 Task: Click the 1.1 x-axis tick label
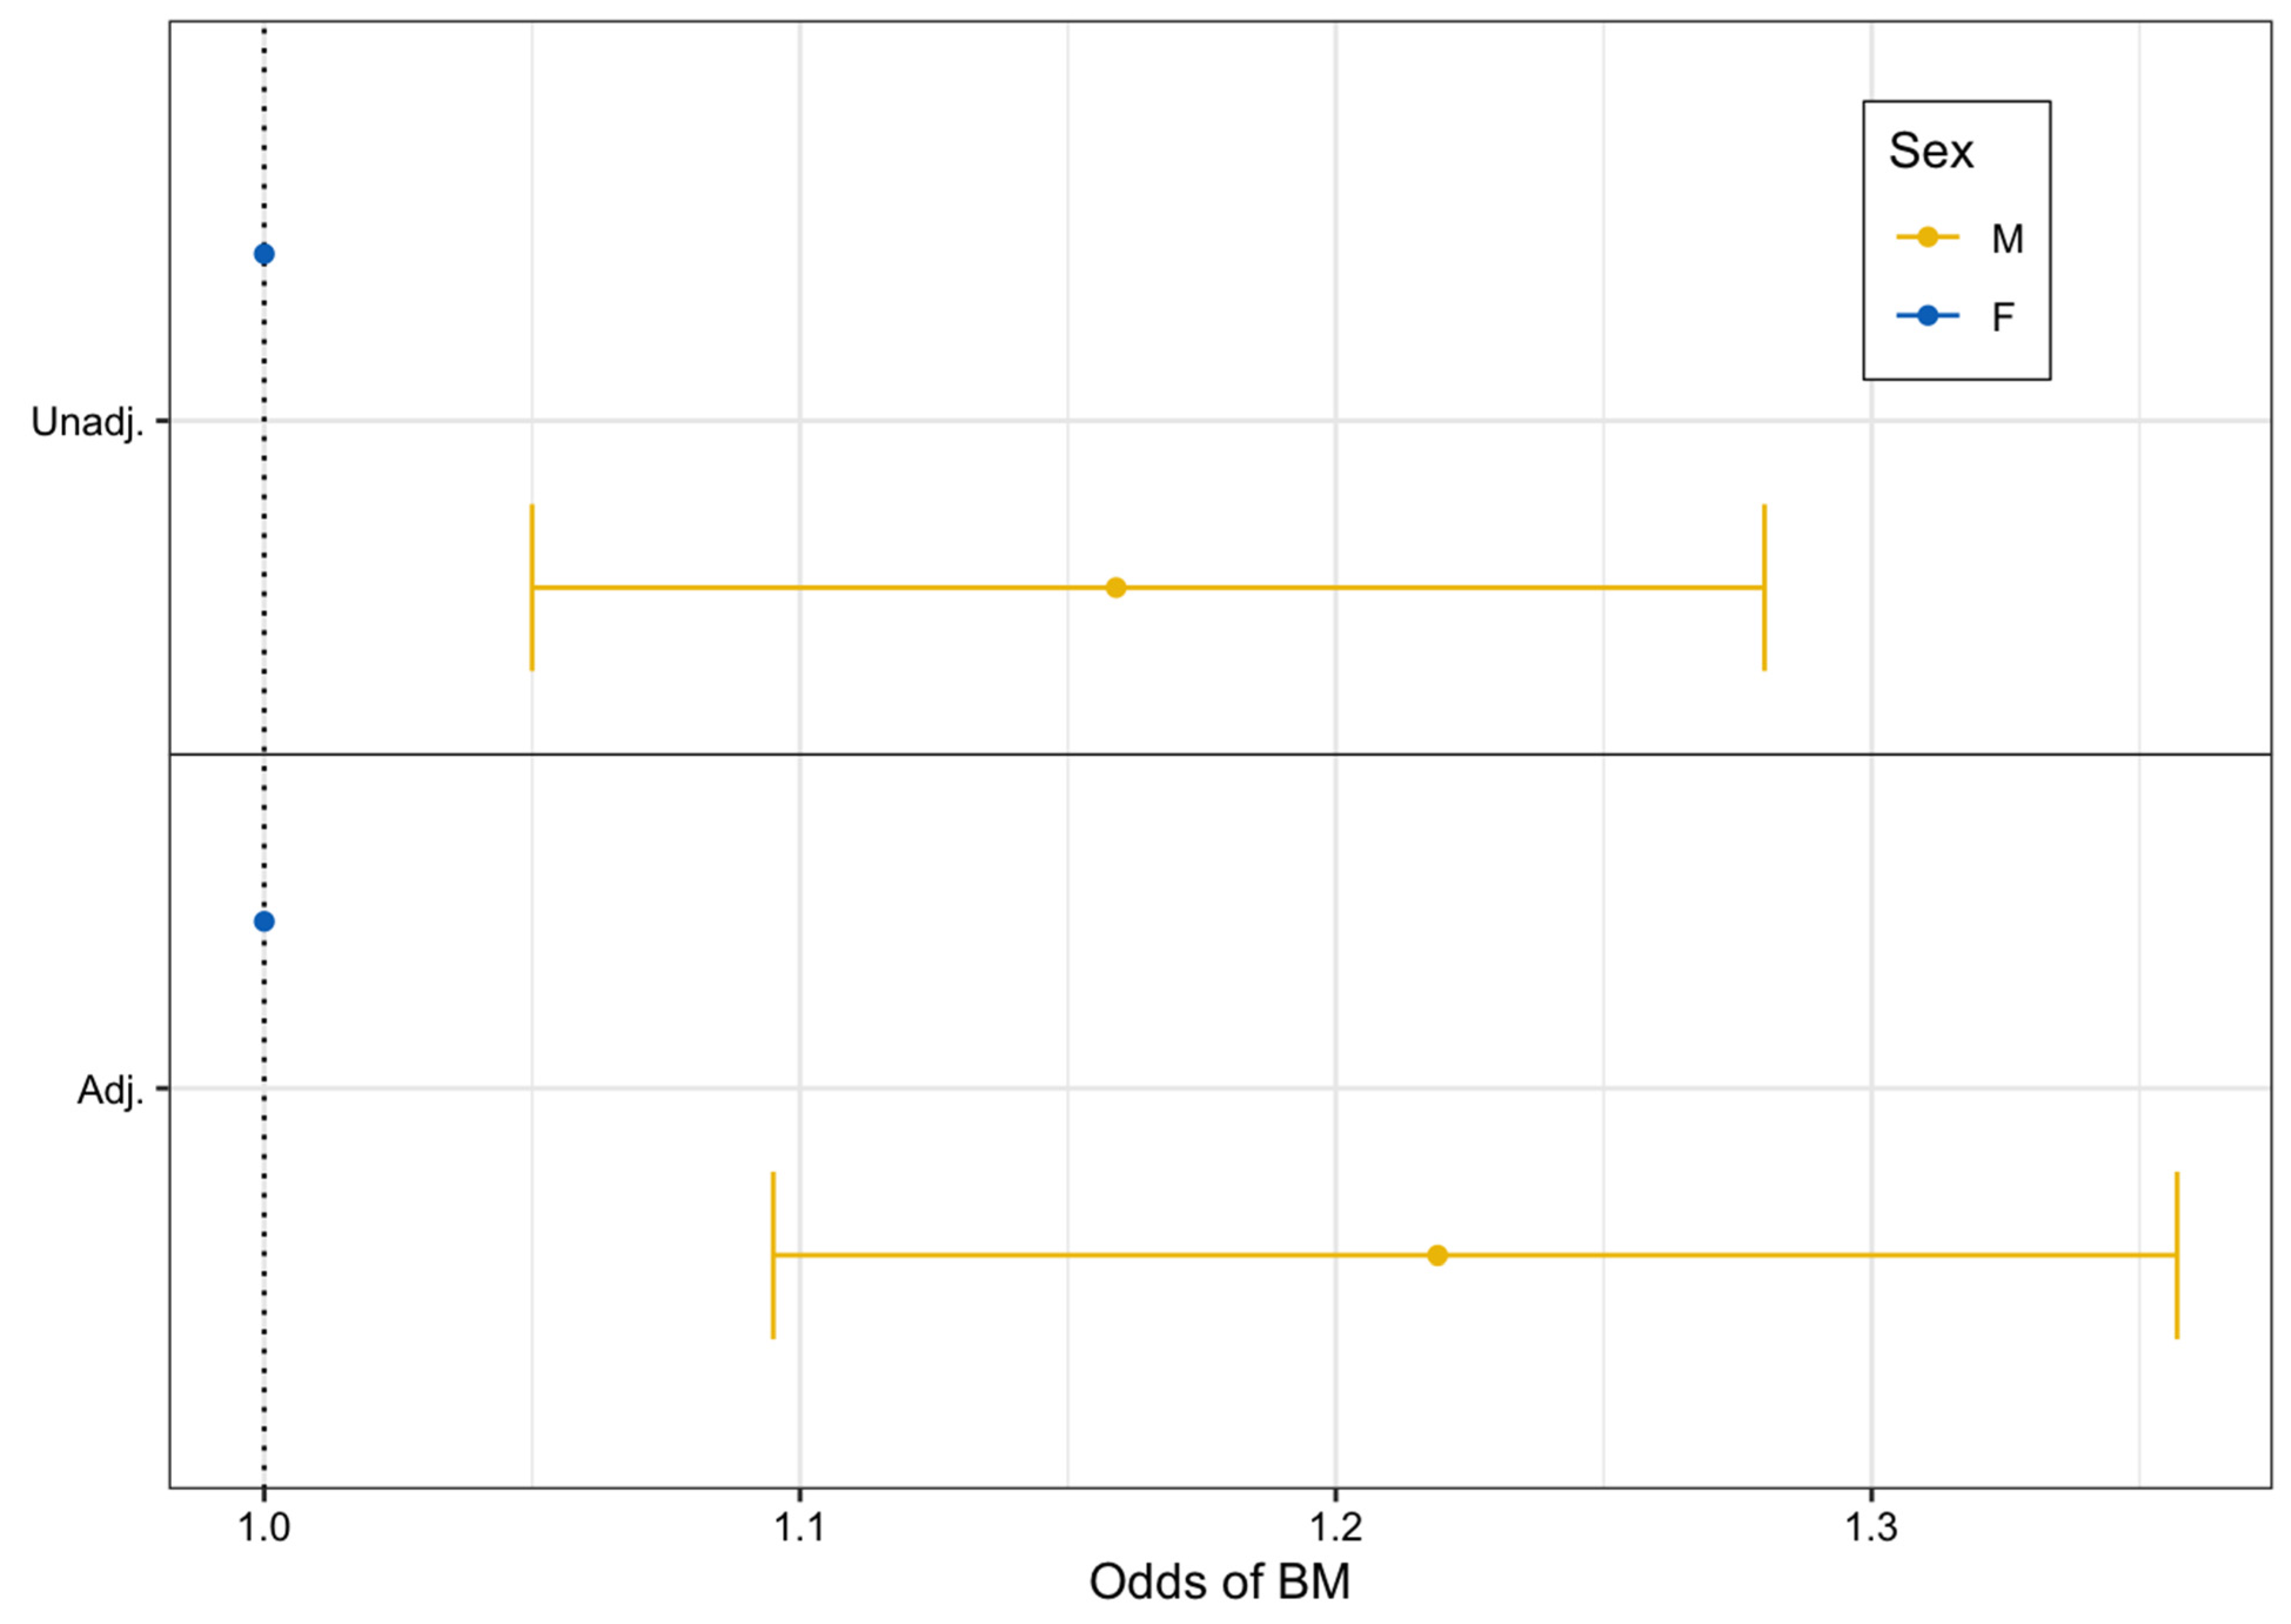799,1529
